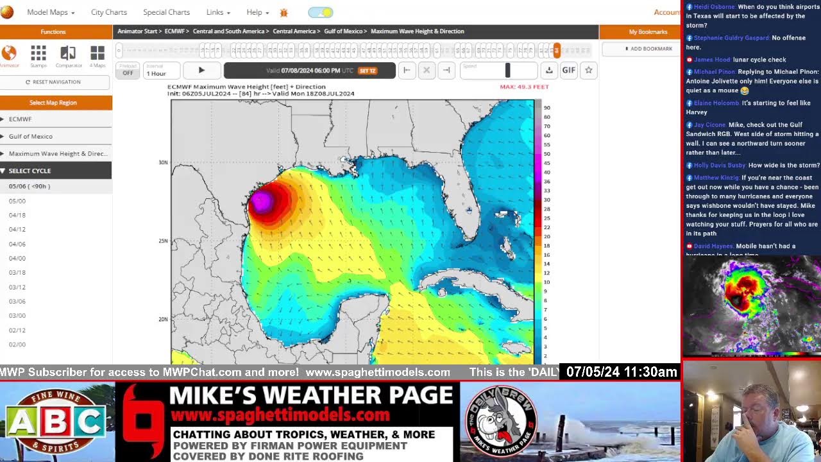Click the X clear-frames button

point(427,71)
